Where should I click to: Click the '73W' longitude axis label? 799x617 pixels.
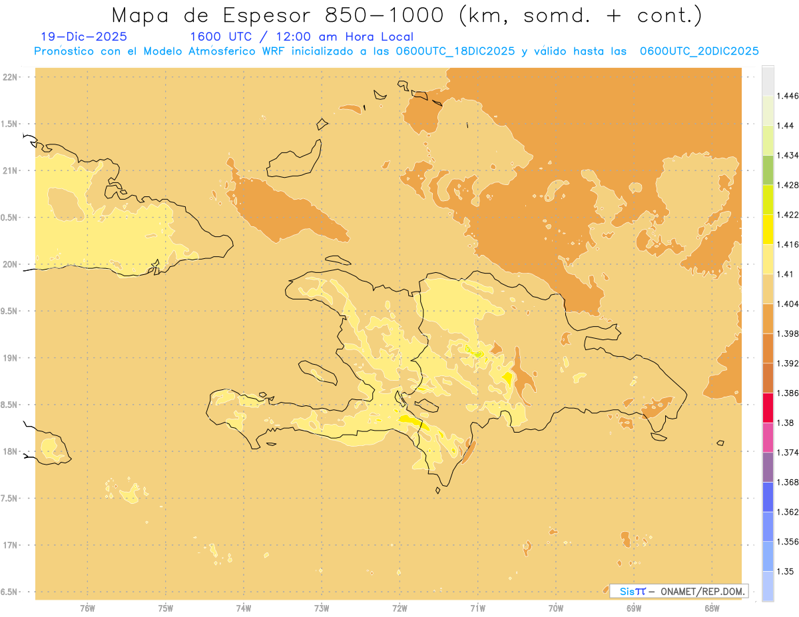pos(322,608)
